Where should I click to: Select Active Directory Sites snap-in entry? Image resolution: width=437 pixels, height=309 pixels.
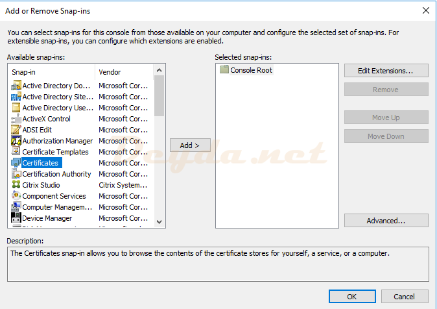(x=57, y=97)
